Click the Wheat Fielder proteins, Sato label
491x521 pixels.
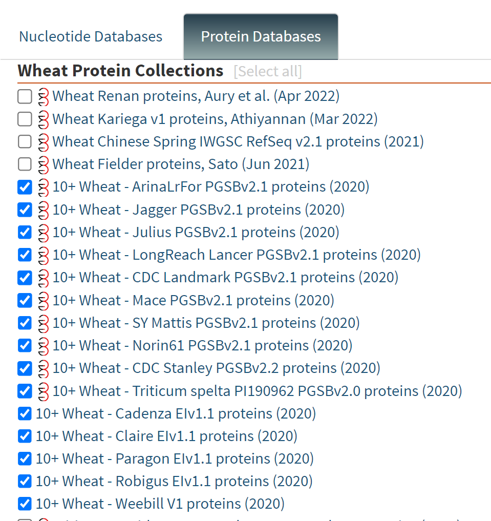[181, 164]
